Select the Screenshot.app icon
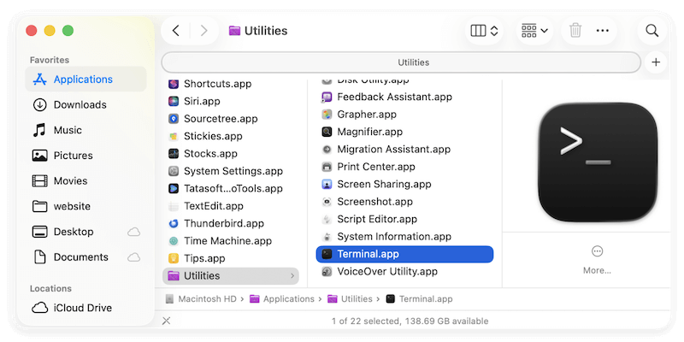The height and width of the screenshot is (342, 684). pos(327,202)
